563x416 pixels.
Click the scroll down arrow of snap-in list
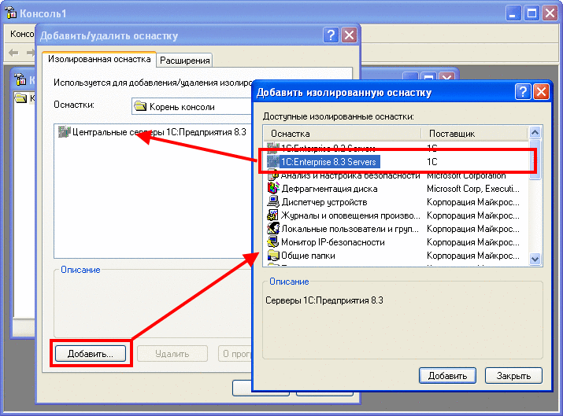(x=535, y=259)
